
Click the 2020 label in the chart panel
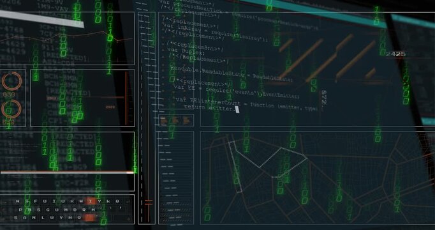(x=110, y=107)
